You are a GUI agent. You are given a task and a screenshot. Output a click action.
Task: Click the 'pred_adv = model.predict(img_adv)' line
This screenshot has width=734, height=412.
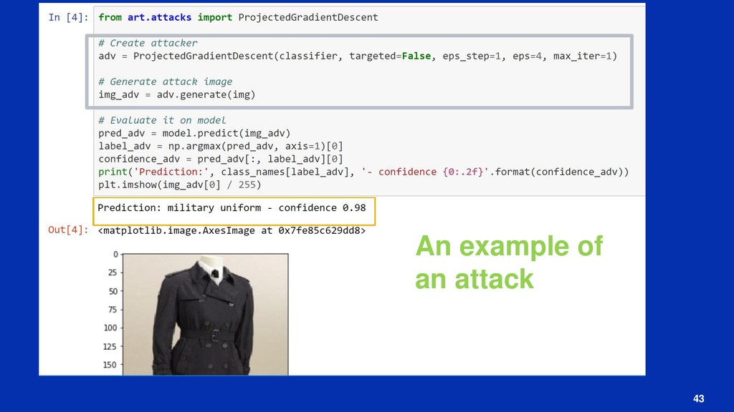(194, 134)
